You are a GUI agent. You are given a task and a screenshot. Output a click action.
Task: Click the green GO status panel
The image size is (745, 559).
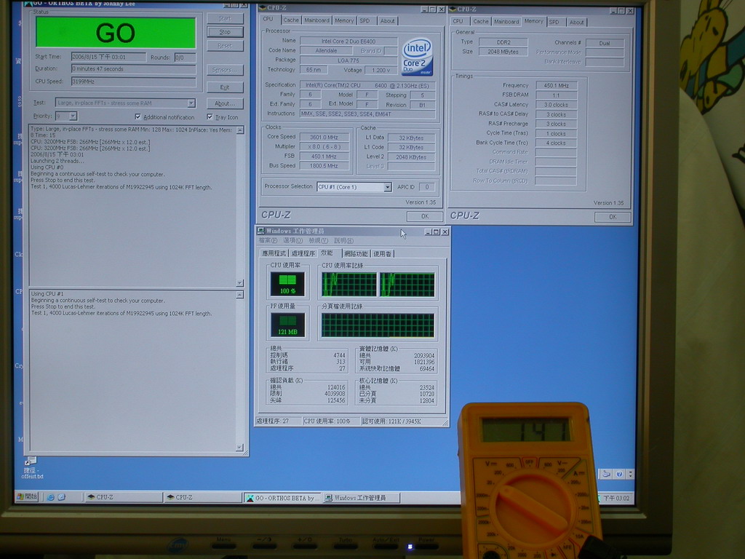[116, 33]
